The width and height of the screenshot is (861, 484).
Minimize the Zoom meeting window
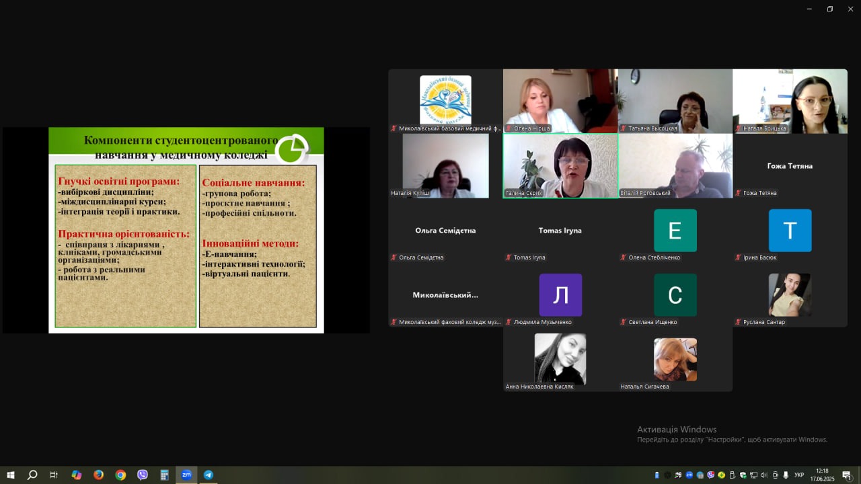tap(810, 9)
